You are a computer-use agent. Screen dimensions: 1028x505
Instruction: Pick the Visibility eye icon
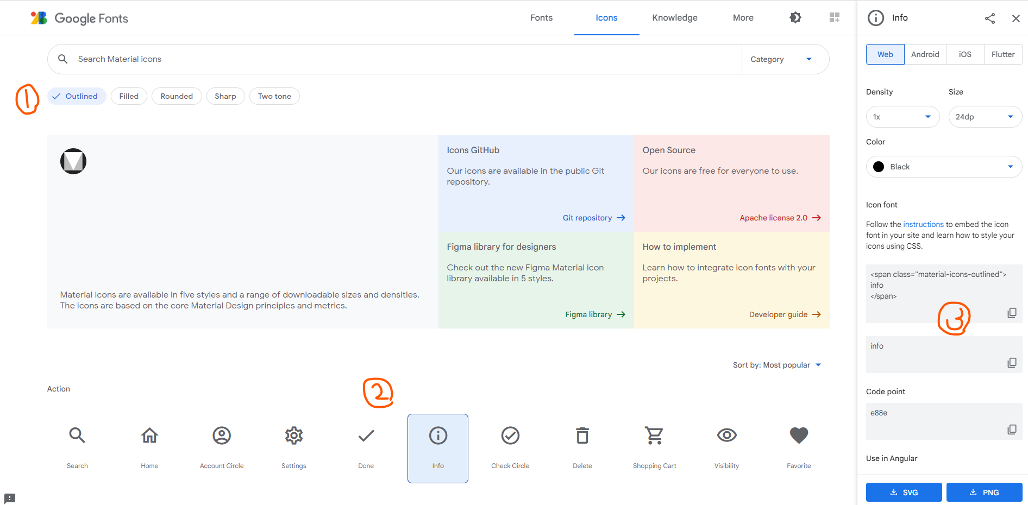(727, 435)
